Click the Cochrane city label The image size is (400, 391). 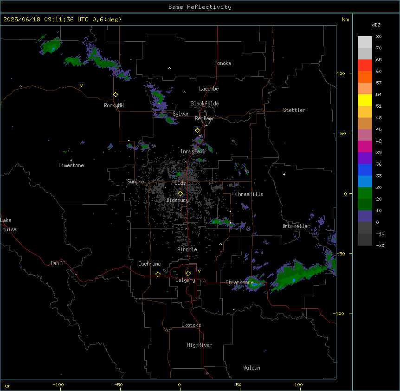pyautogui.click(x=149, y=264)
